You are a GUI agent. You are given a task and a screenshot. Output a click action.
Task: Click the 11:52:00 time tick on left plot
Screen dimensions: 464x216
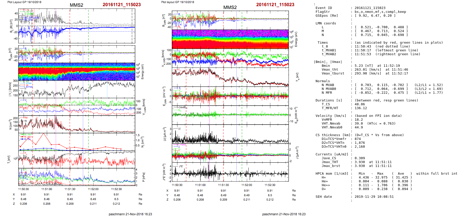[93, 189]
